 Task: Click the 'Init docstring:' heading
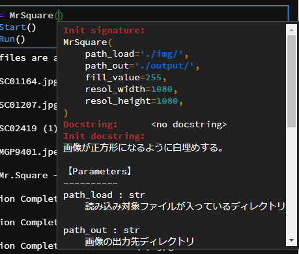tap(104, 136)
